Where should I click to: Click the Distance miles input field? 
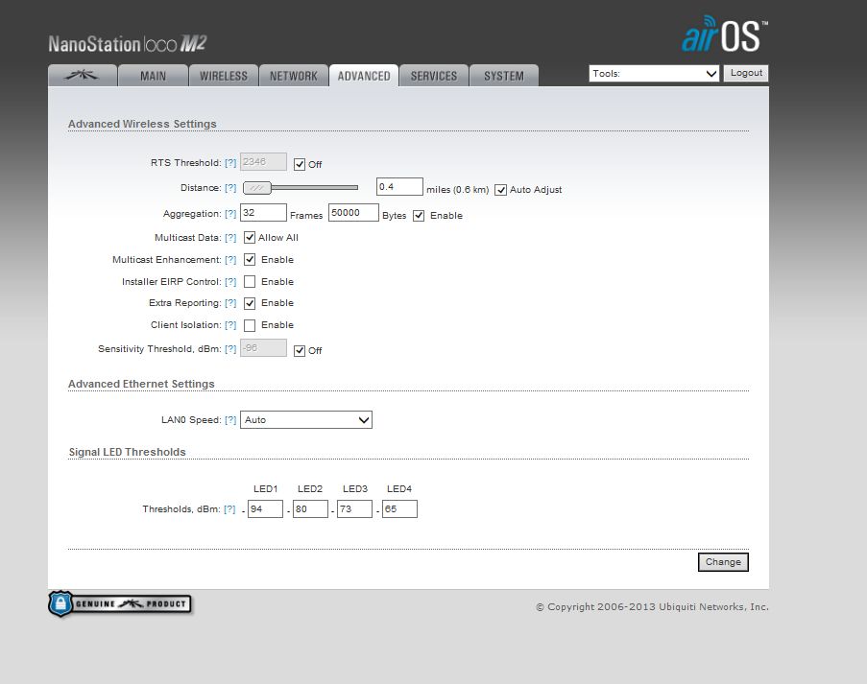[x=399, y=187]
